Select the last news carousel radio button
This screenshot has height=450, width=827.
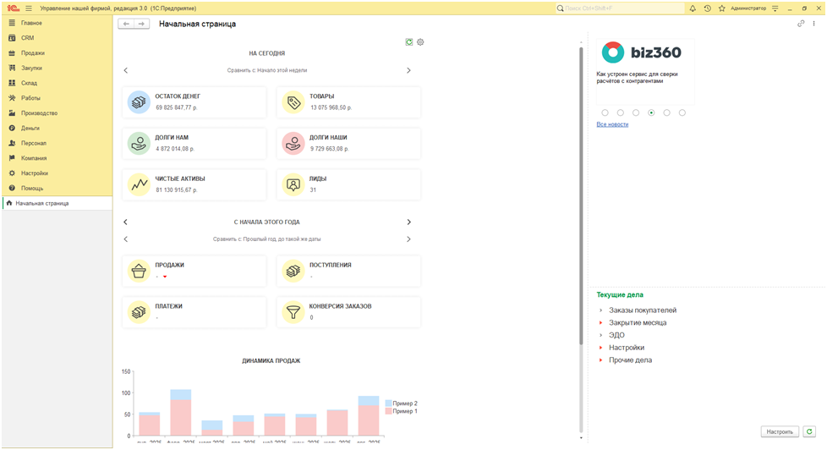[x=682, y=112]
